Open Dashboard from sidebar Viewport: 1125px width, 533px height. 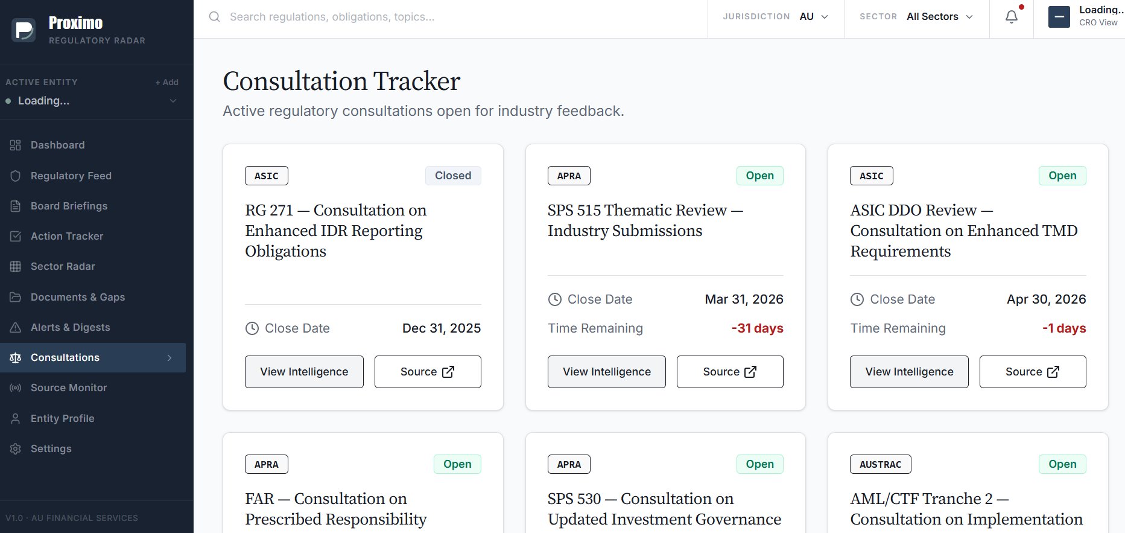click(93, 145)
